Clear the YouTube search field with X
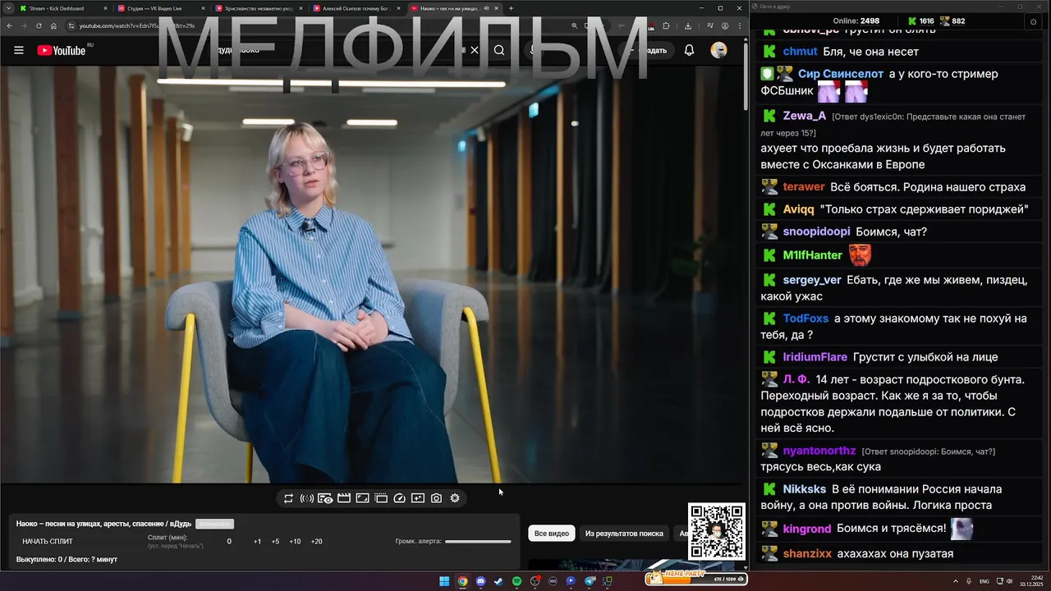The height and width of the screenshot is (591, 1051). [x=475, y=50]
